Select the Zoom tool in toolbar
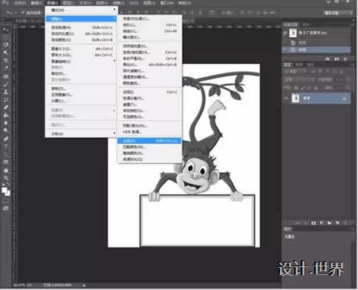This screenshot has height=290, width=358. click(5, 178)
